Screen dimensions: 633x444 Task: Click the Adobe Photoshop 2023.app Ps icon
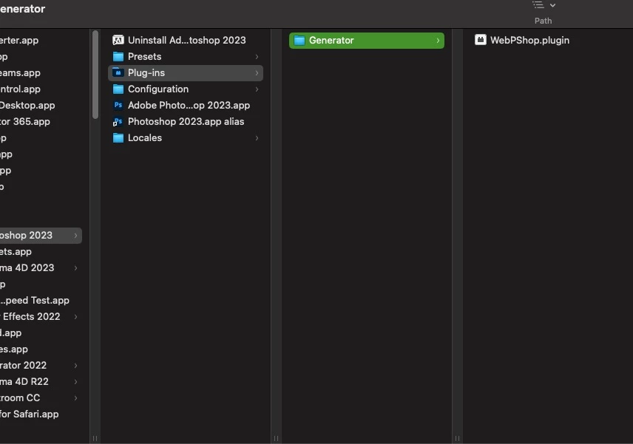[118, 105]
